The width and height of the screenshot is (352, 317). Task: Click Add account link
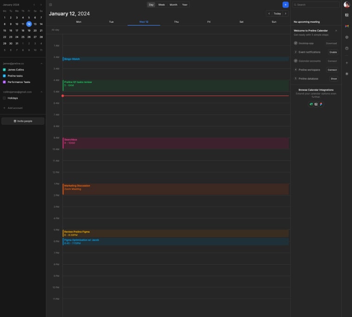pyautogui.click(x=15, y=108)
